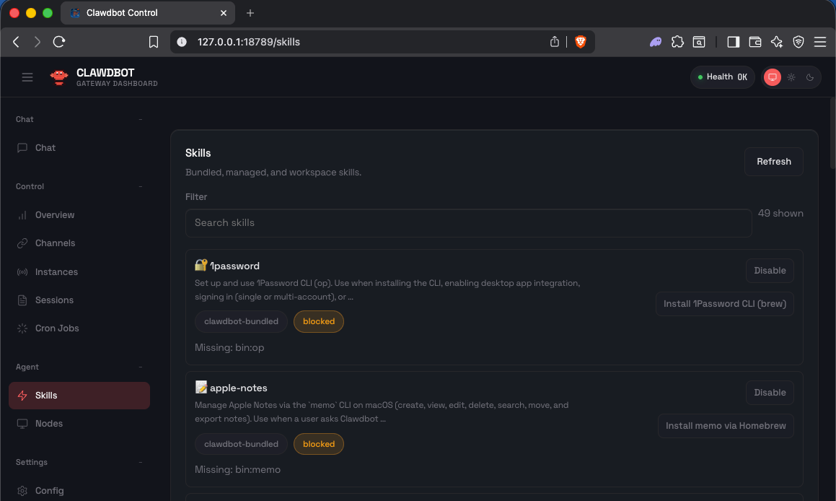Open the Chat page in sidebar
Image resolution: width=836 pixels, height=501 pixels.
pos(79,148)
